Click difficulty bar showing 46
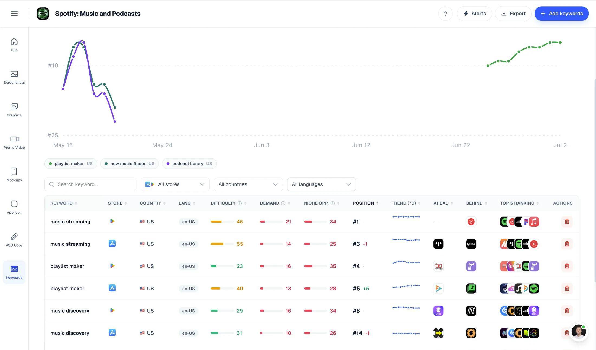 click(x=222, y=222)
